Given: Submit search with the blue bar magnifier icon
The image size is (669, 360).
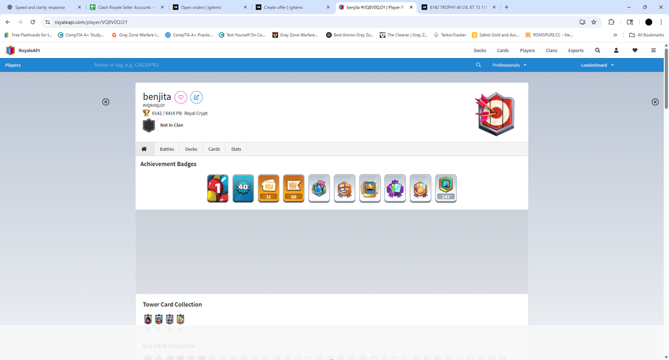Looking at the screenshot, I should [478, 65].
